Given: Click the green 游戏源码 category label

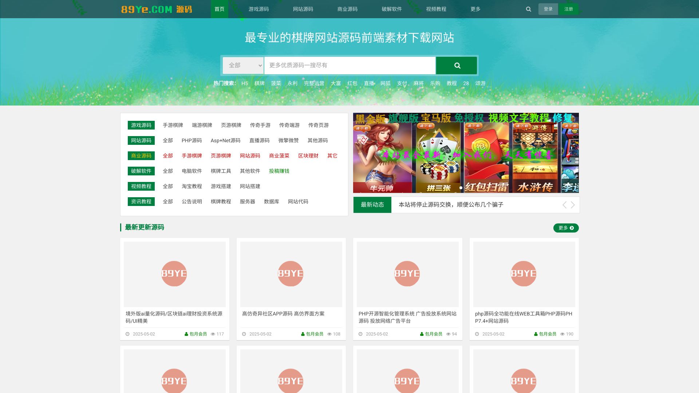Looking at the screenshot, I should 141,125.
